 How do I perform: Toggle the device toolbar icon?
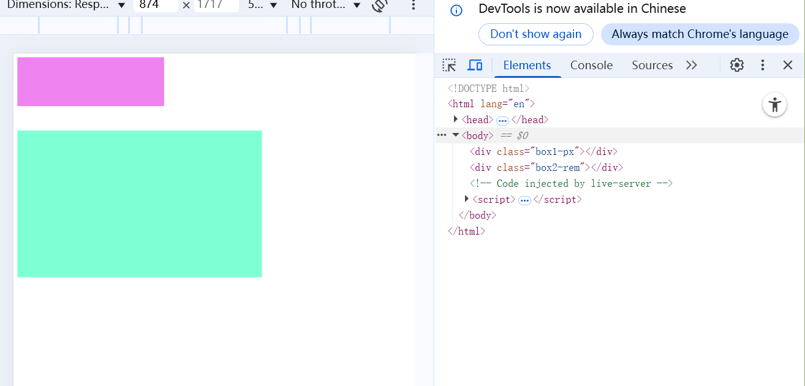tap(475, 65)
